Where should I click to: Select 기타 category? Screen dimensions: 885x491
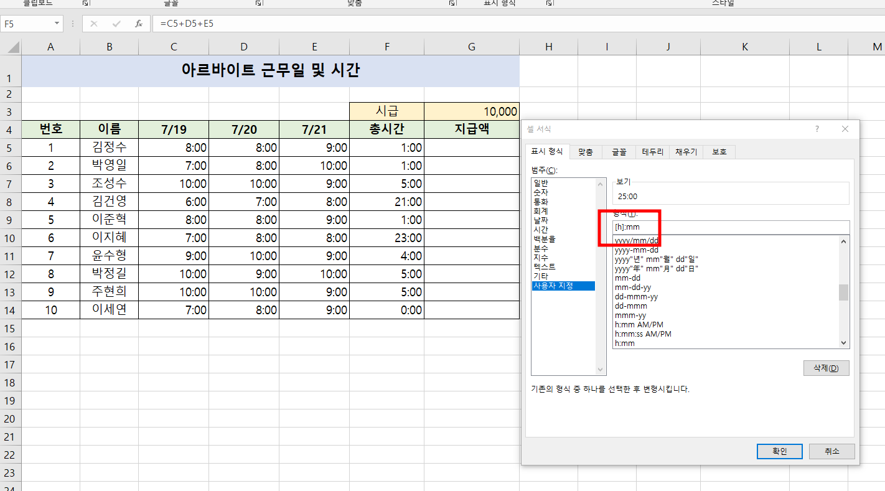(x=563, y=276)
